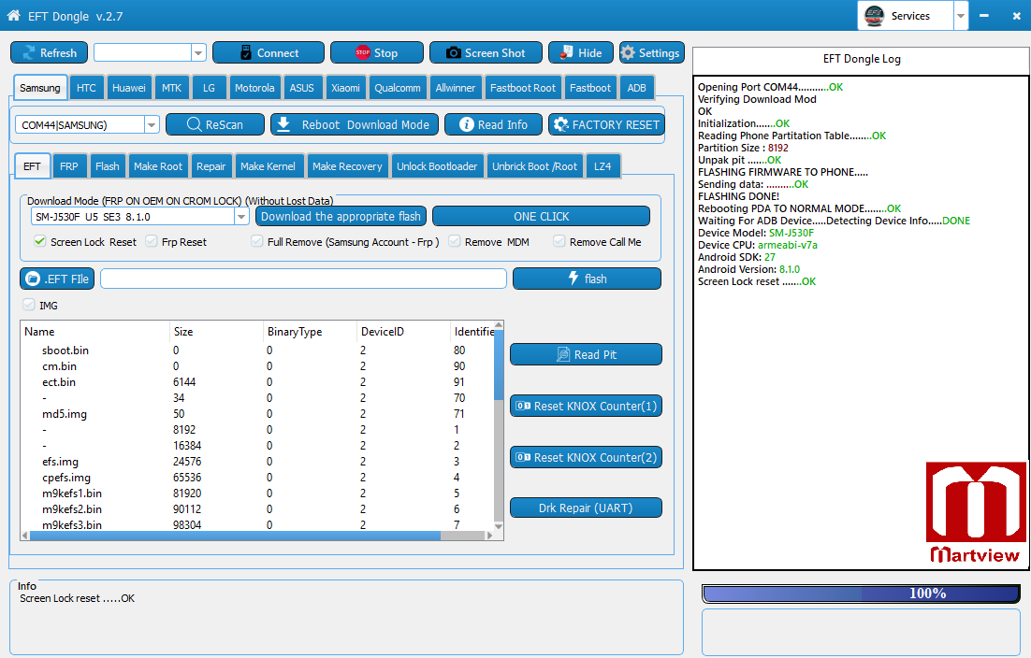
Task: Click the FACTORY RESET gear button
Action: [605, 124]
